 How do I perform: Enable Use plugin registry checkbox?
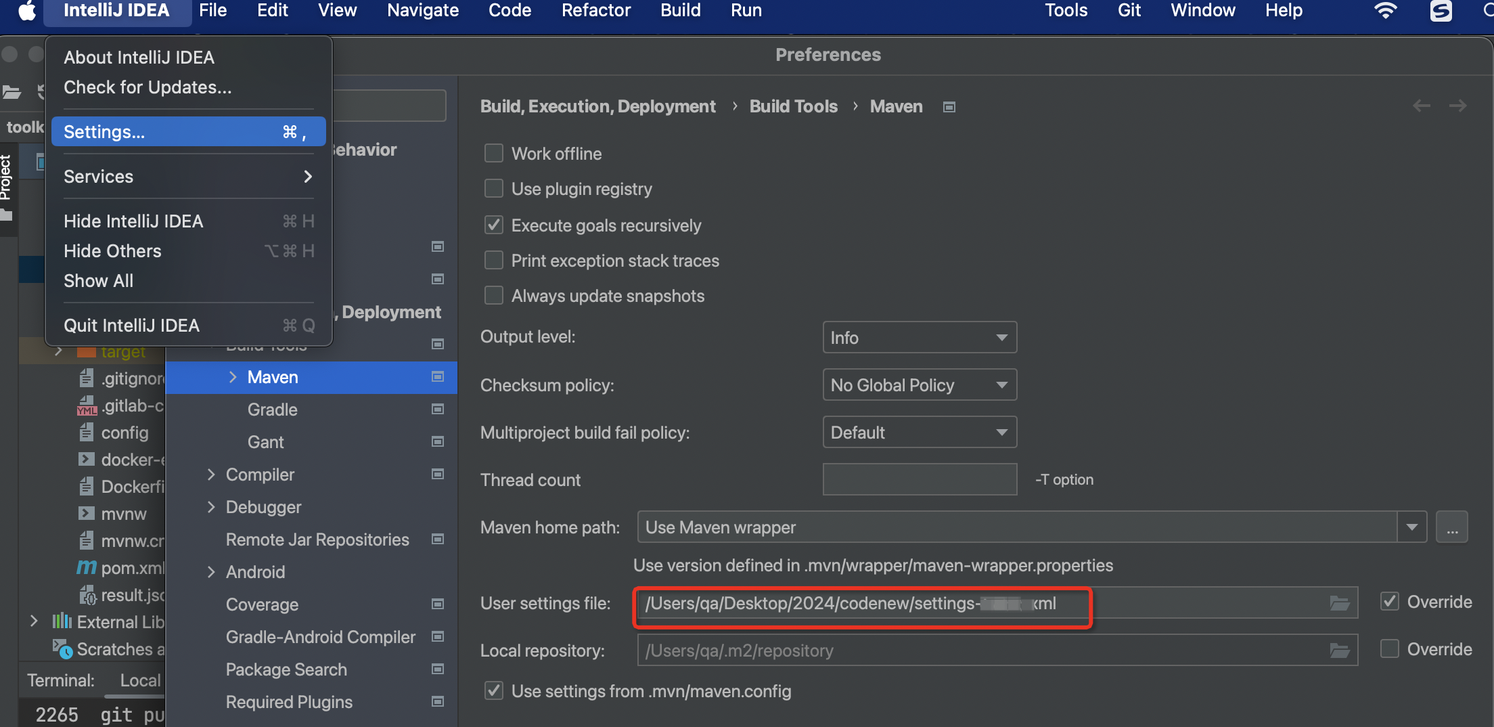[494, 188]
